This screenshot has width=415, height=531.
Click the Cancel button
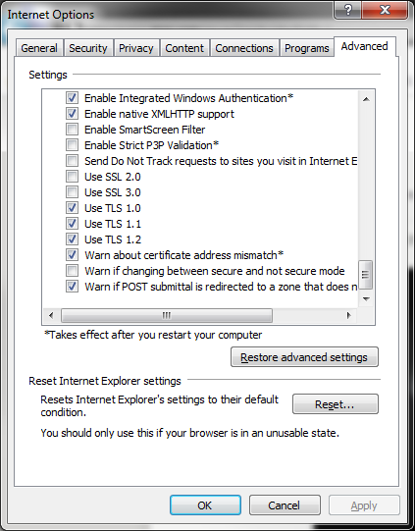point(285,505)
